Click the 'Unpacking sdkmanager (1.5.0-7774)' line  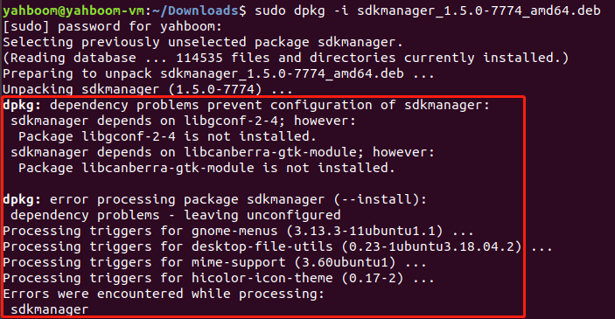148,89
